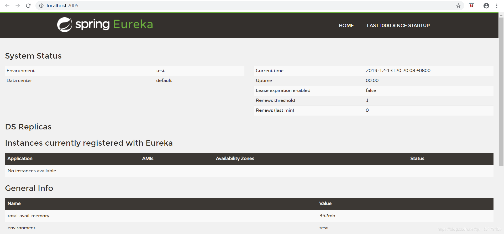Open the red shield extension icon
Screen dimensions: 504x234
[471, 5]
